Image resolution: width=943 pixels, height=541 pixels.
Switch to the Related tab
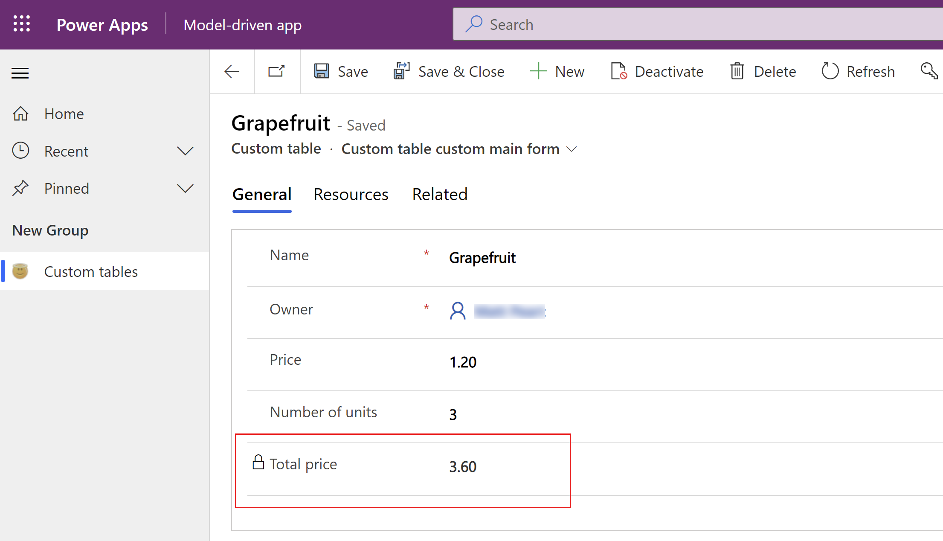(439, 194)
